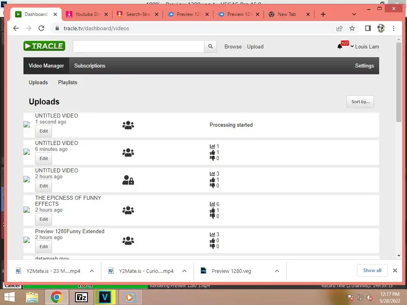Open the notifications bell with 127 badge

(340, 46)
